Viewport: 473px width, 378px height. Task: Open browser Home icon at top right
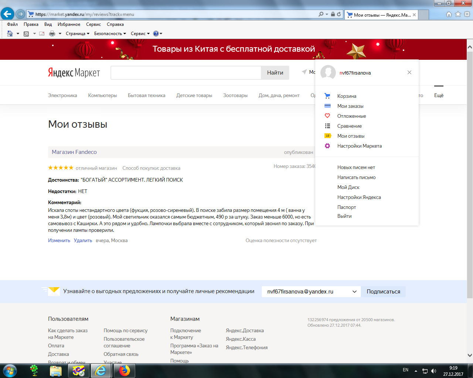(449, 14)
